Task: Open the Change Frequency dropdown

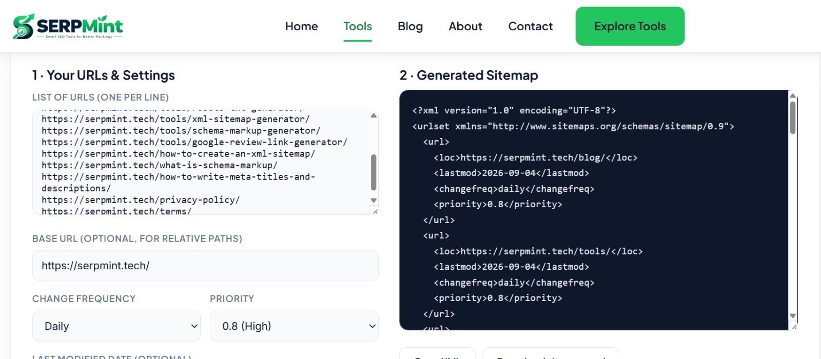Action: [116, 326]
